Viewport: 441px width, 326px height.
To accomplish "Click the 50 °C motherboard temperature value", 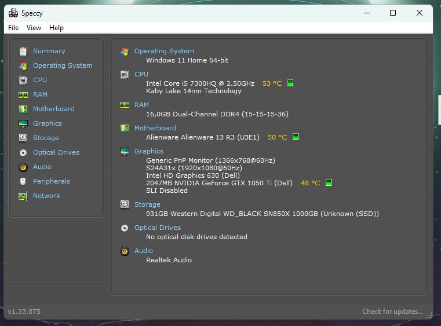I will point(278,137).
